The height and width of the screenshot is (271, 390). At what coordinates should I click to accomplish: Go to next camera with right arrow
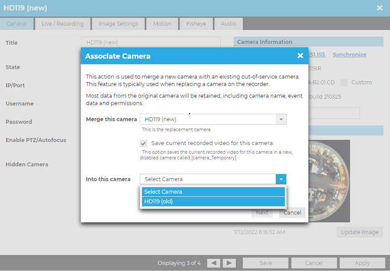(229, 263)
